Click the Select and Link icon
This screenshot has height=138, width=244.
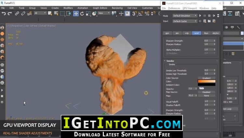tap(17, 14)
